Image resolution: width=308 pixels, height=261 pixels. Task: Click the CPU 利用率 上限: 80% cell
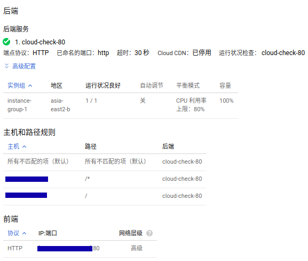point(191,105)
